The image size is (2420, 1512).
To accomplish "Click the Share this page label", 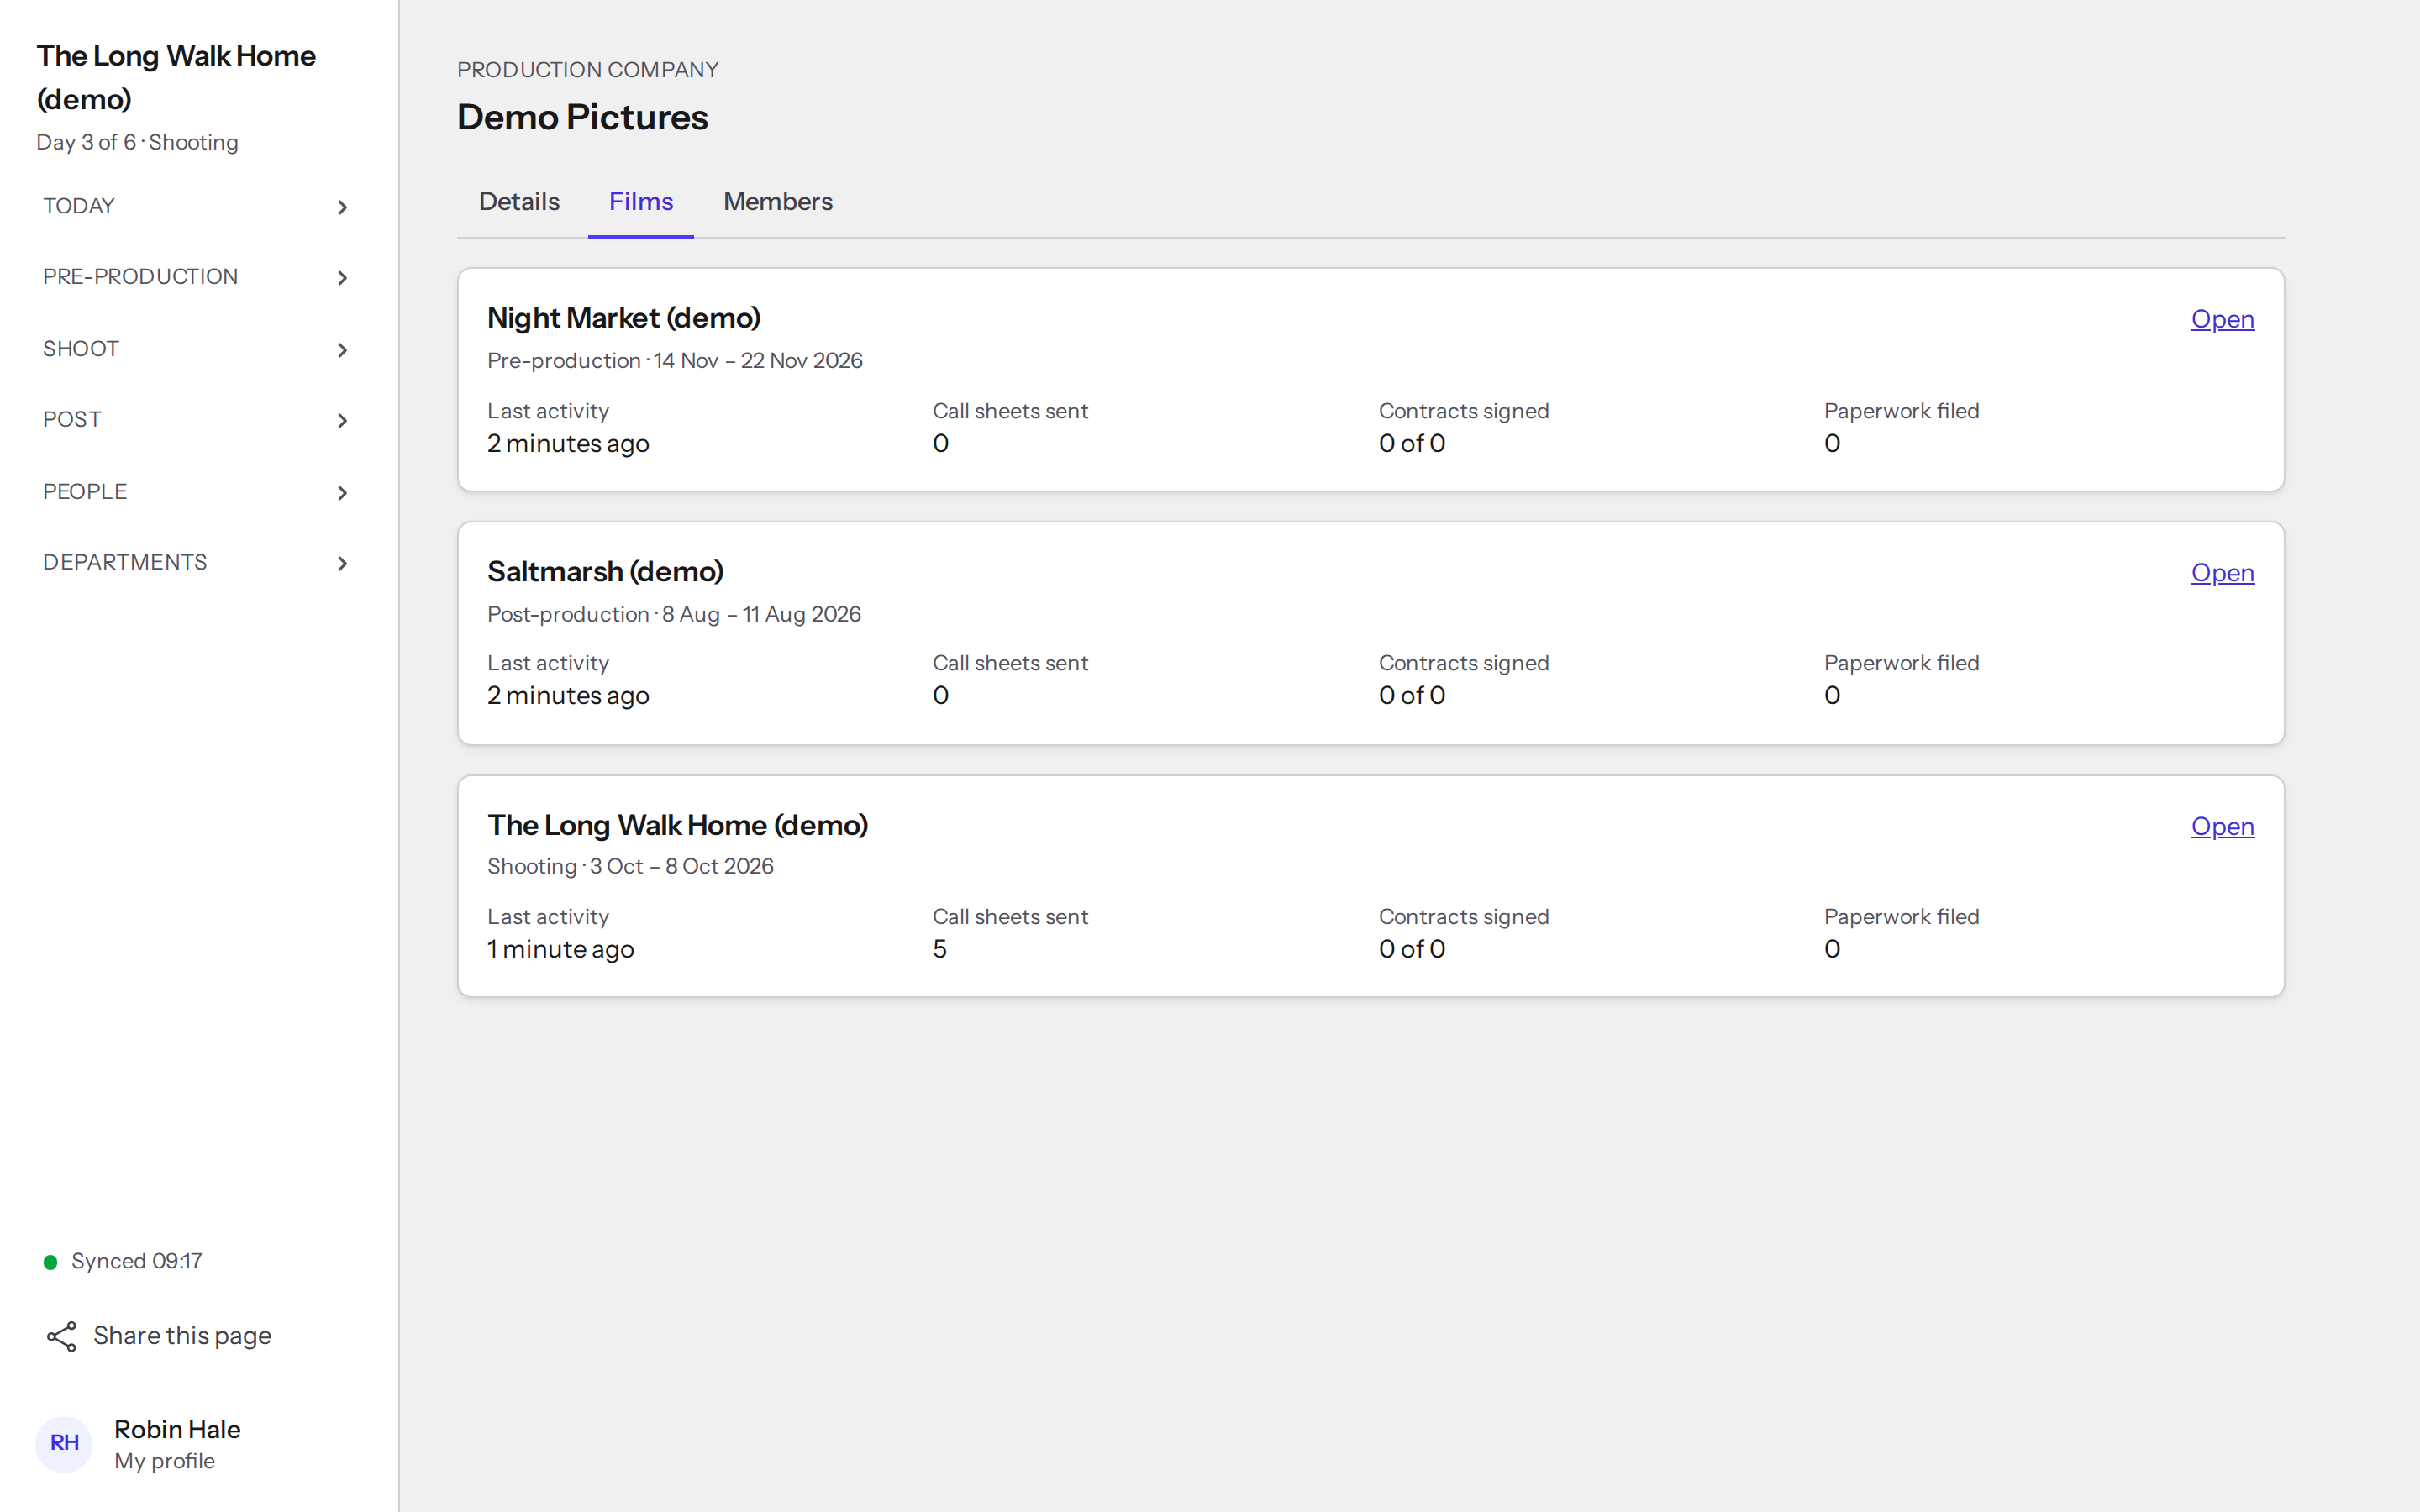I will coord(182,1336).
